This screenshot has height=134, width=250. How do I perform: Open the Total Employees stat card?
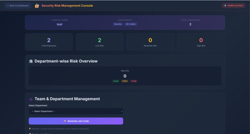(49, 42)
